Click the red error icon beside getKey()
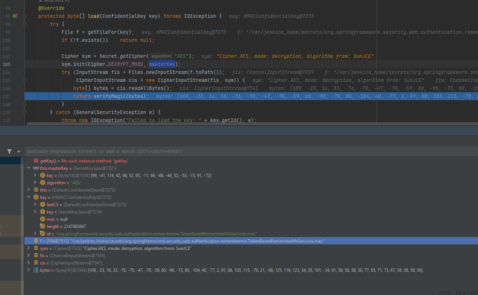The width and height of the screenshot is (478, 295). [x=36, y=161]
